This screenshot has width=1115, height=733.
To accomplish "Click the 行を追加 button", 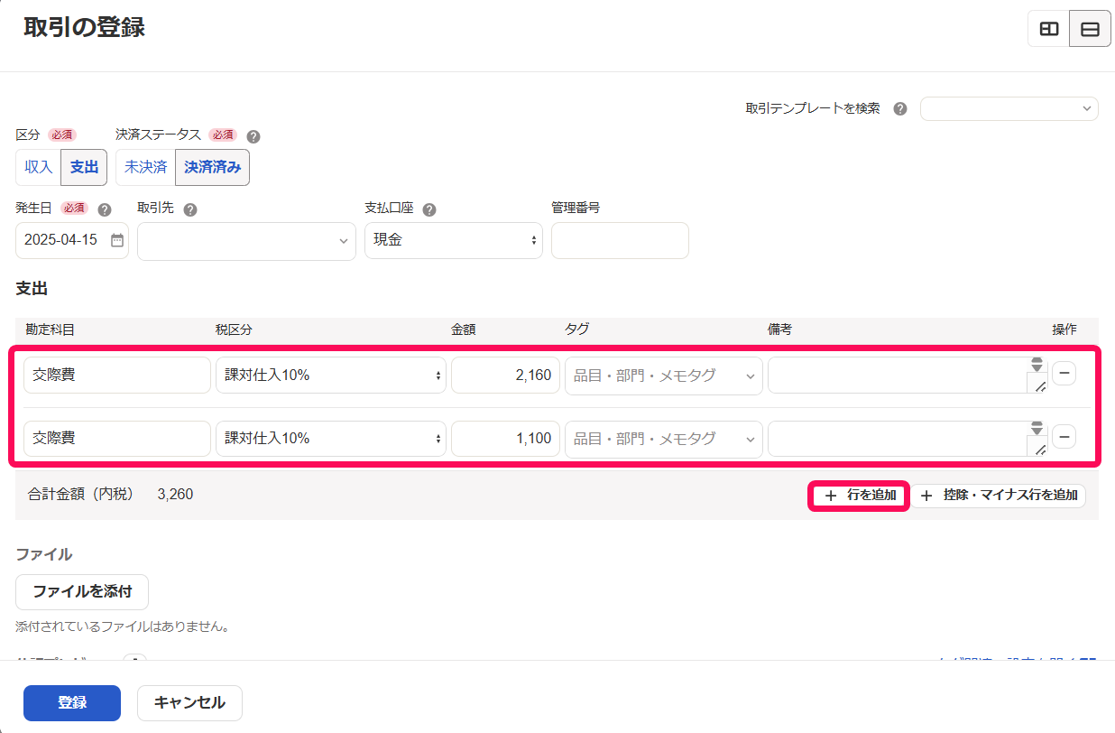I will click(x=860, y=496).
